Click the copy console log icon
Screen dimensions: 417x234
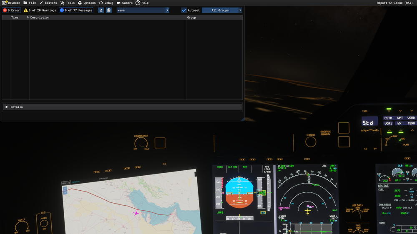[x=109, y=10]
